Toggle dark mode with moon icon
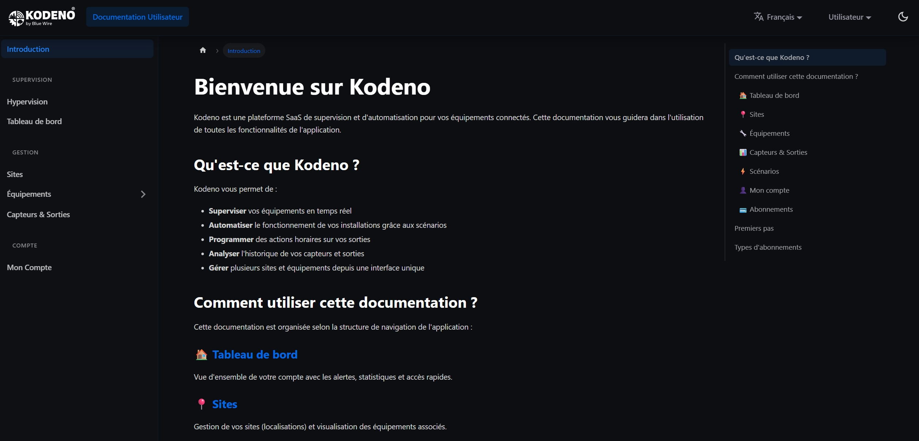This screenshot has width=919, height=441. click(x=903, y=17)
